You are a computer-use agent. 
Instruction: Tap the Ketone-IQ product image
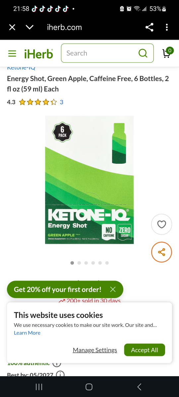click(89, 180)
